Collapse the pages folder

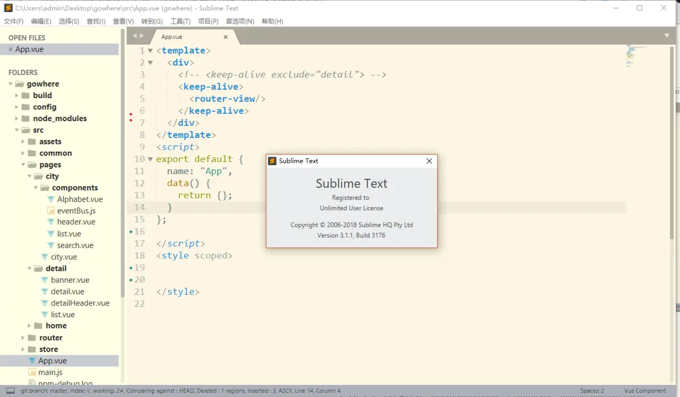23,165
